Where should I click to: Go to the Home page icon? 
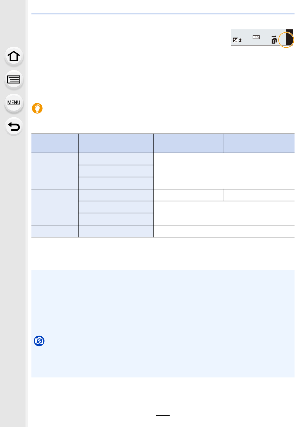pos(14,56)
